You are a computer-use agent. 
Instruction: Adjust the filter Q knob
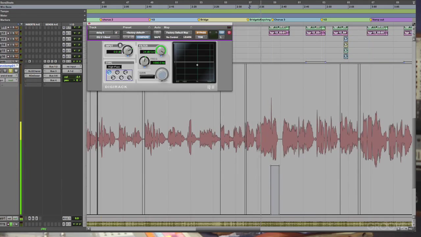point(161,51)
